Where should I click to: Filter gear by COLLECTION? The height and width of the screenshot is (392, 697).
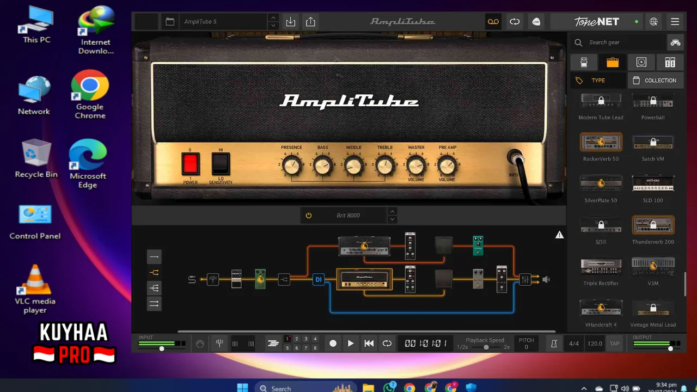655,81
